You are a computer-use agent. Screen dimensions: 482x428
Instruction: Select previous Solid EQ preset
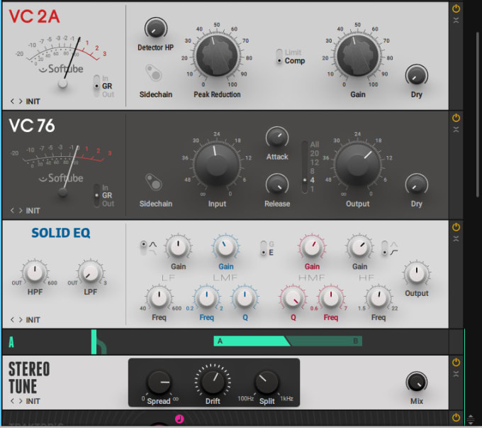[12, 319]
